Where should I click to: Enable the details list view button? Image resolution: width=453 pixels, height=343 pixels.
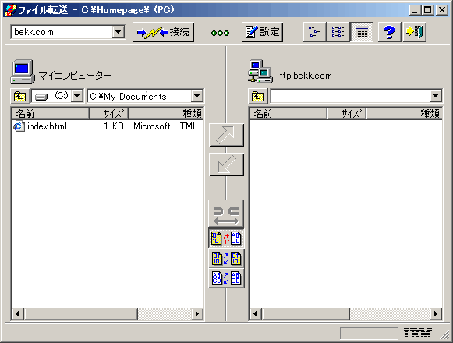361,32
